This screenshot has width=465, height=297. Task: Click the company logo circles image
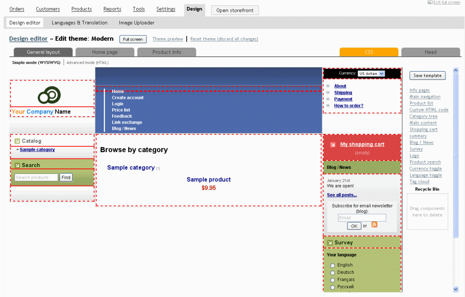(49, 95)
